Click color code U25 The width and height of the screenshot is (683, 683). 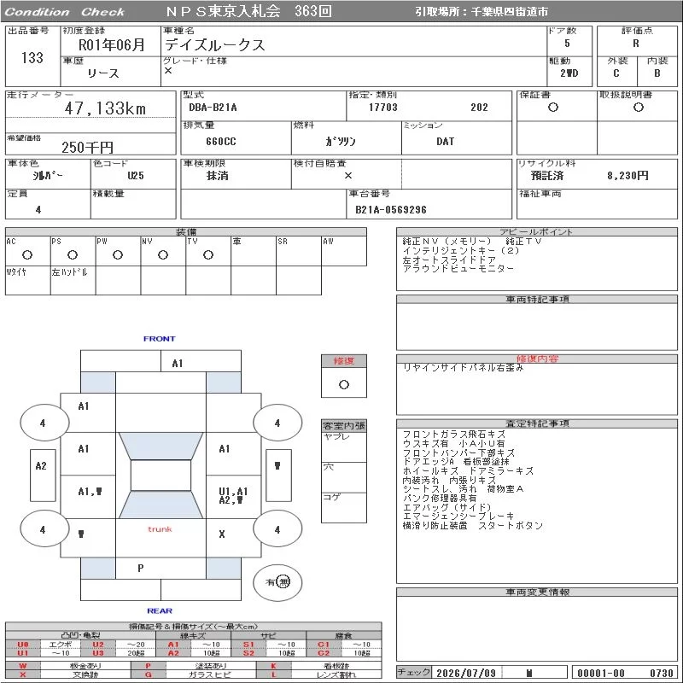(x=136, y=176)
